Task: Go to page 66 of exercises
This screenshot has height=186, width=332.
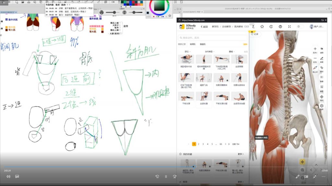Action: pos(221,144)
